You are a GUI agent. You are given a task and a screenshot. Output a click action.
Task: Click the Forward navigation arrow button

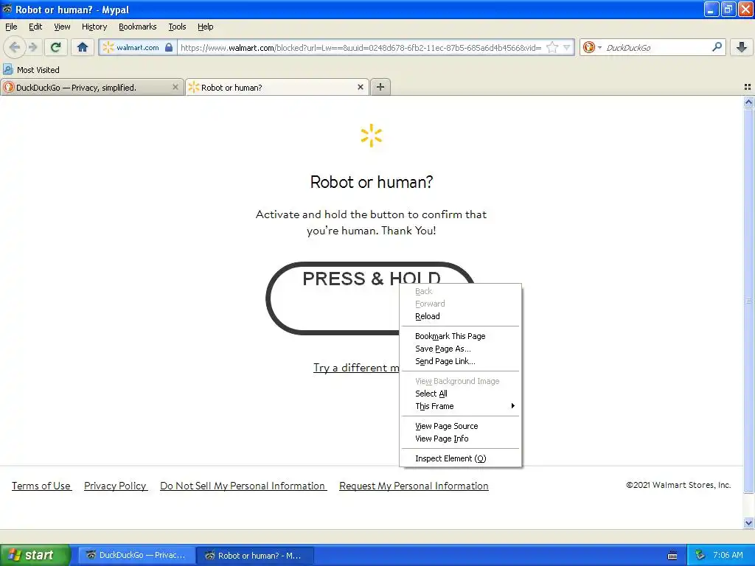33,47
